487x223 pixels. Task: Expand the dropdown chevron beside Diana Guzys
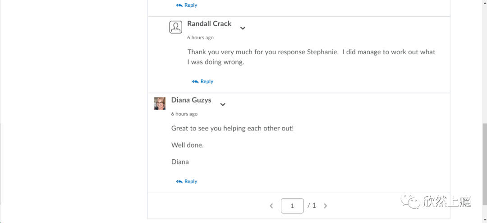coord(223,104)
